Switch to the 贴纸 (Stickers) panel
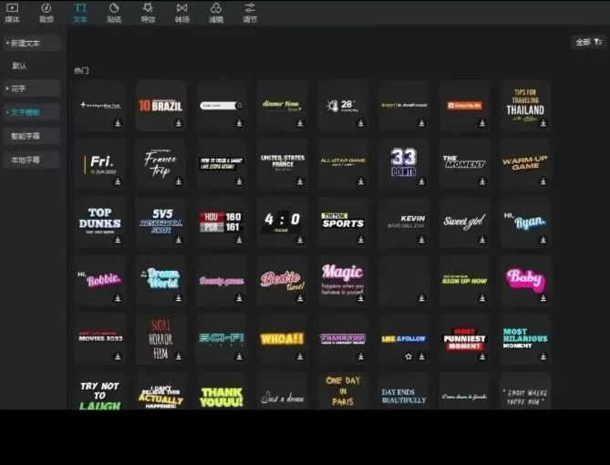 click(x=114, y=12)
